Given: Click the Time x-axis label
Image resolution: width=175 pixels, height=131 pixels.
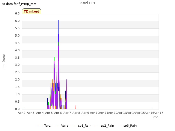Looking at the screenshot, I should click(155, 117).
